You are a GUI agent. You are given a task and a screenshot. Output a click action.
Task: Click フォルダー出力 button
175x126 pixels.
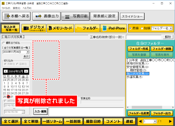click(162, 113)
